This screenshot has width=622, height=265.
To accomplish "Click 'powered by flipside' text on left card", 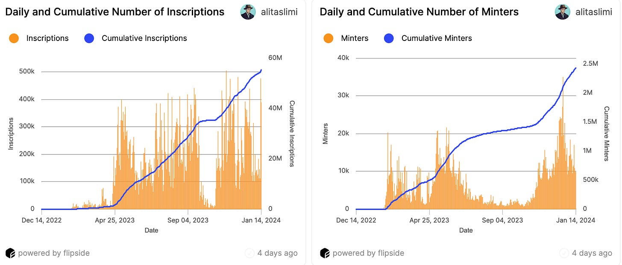I will (x=54, y=253).
